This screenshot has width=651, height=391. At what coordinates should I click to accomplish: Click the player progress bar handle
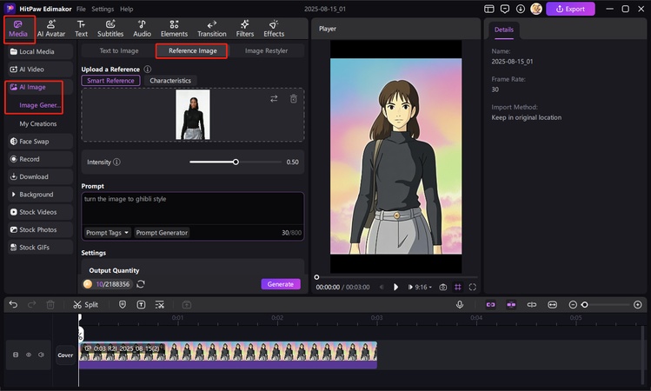[x=316, y=277]
